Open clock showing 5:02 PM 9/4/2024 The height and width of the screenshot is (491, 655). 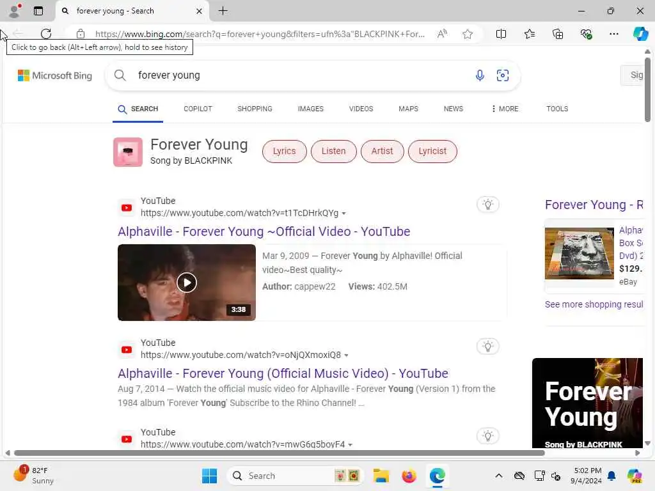click(587, 476)
